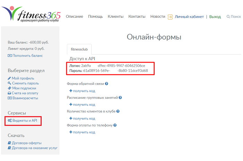The image size is (243, 161).
Task: Open Виджеты и API link
Action: click(25, 120)
